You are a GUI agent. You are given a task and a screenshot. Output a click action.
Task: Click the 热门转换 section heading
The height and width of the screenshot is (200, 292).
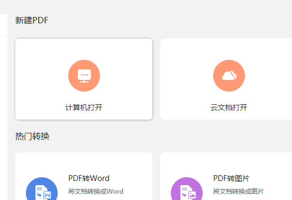pos(32,136)
